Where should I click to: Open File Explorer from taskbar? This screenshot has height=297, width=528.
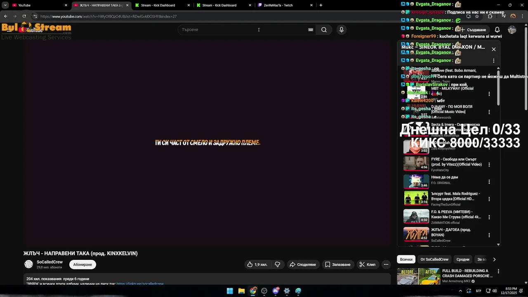[241, 291]
